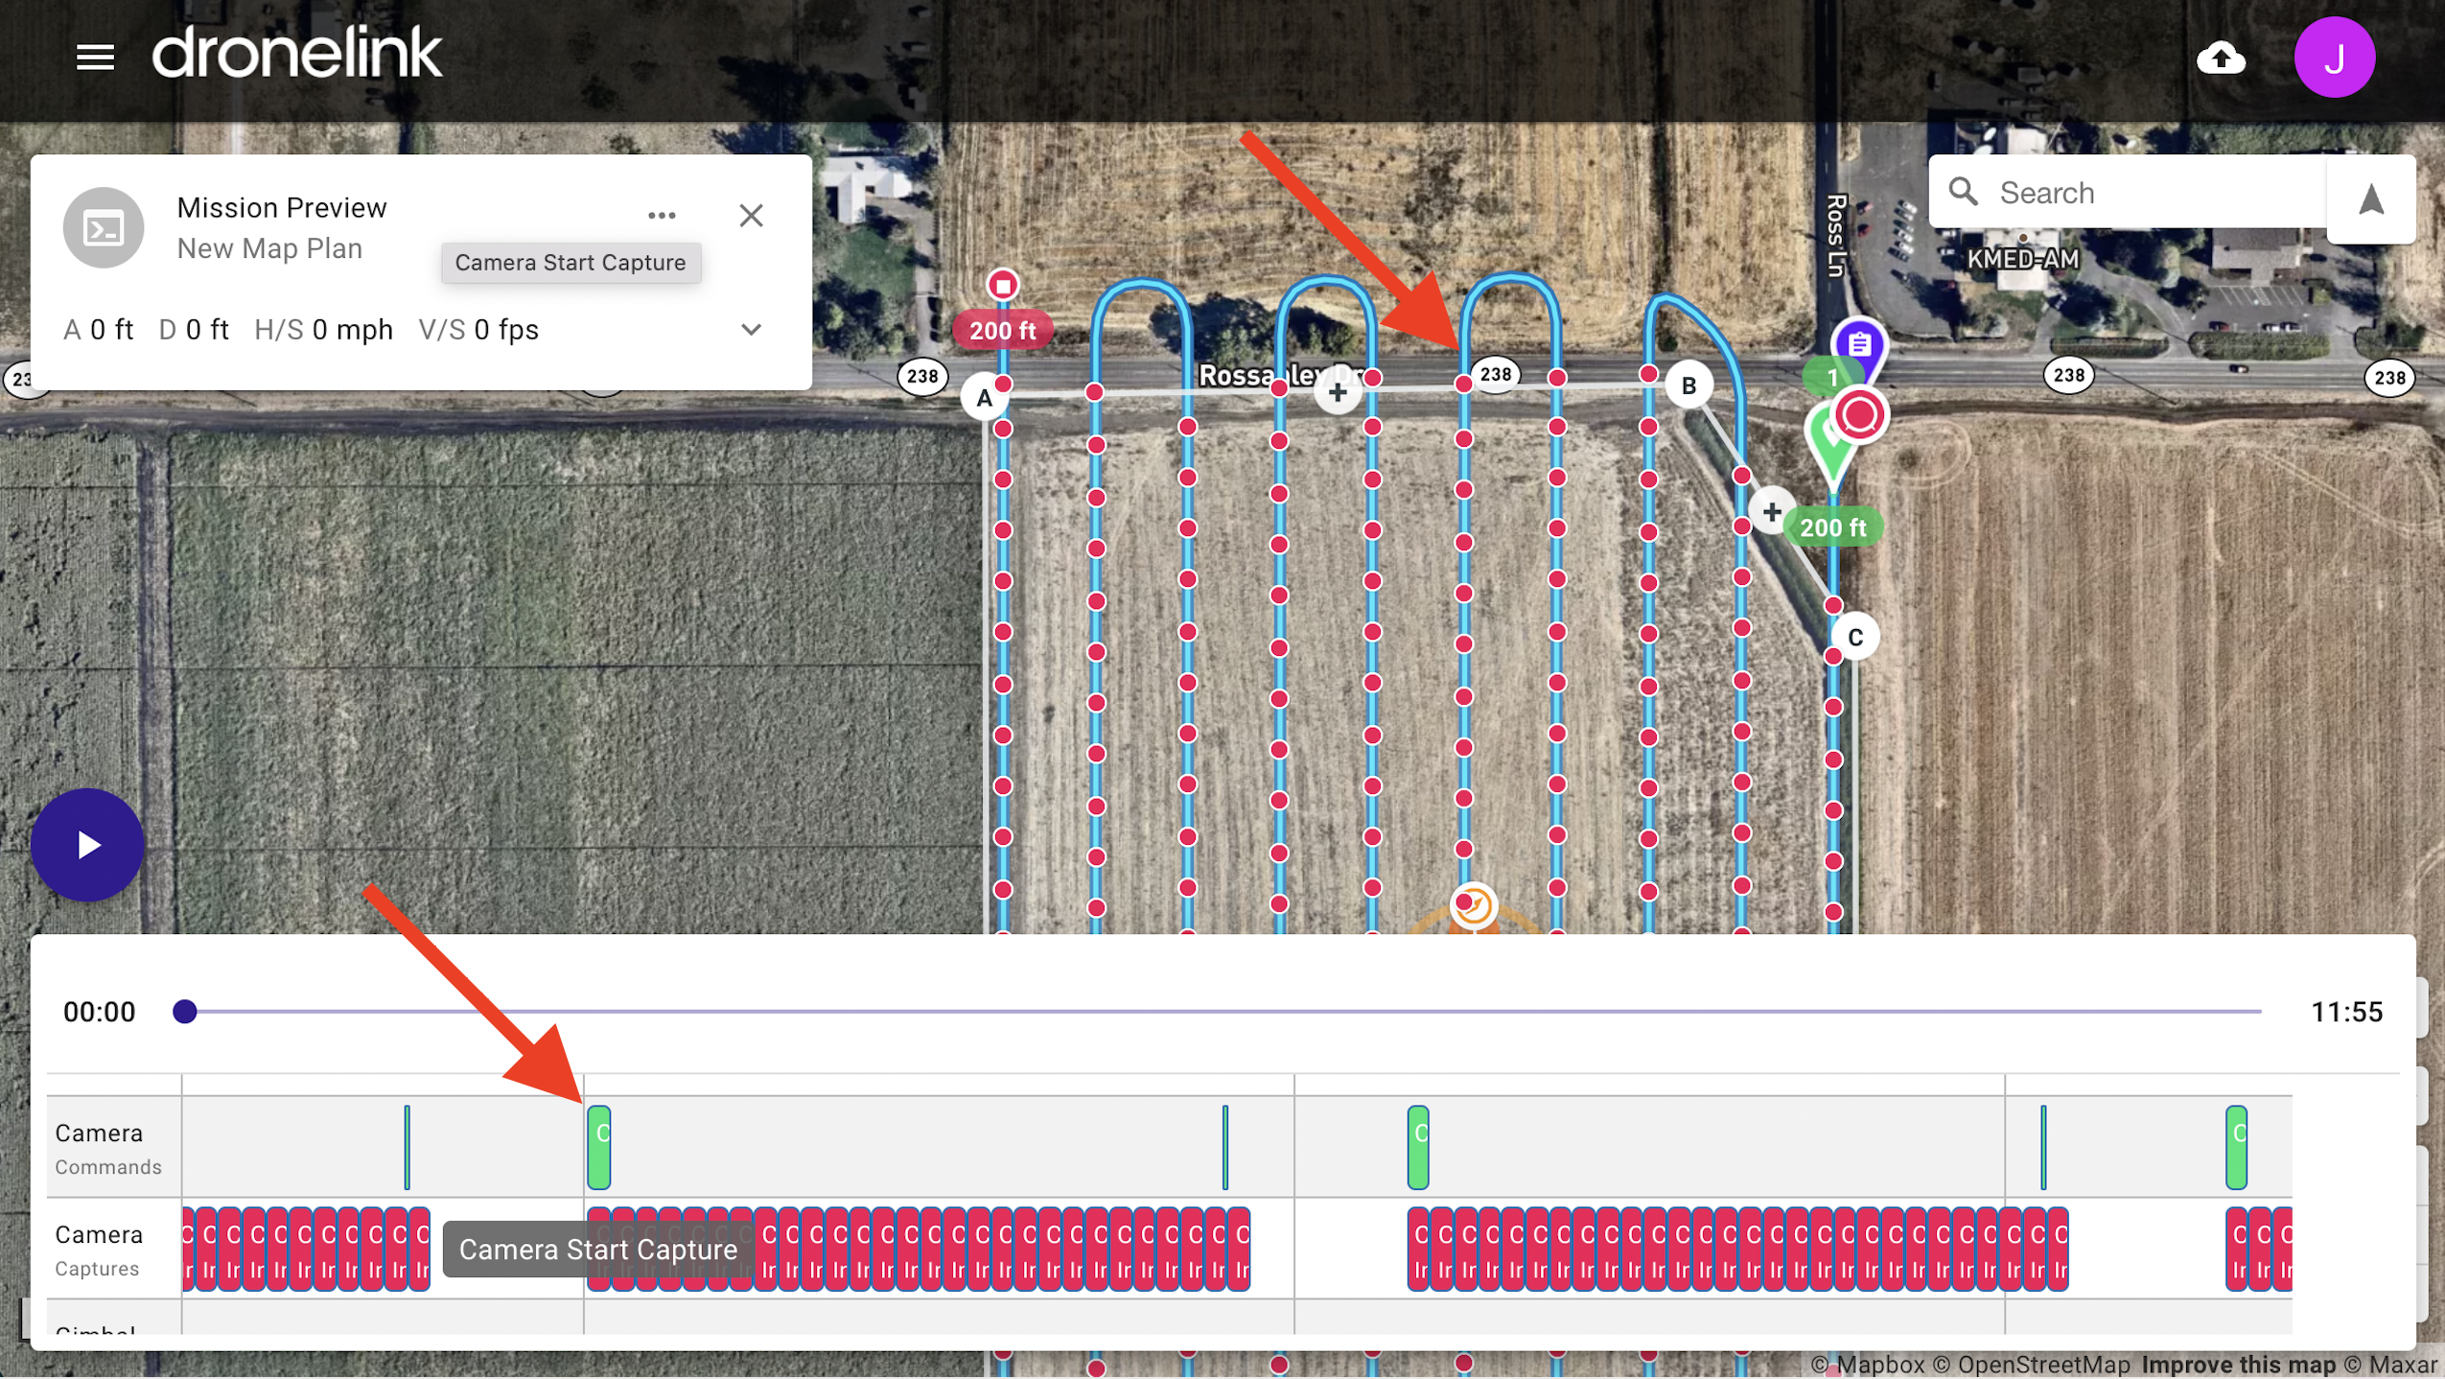Click the north compass arrow button

click(2371, 199)
